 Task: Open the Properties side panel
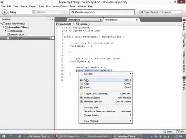[184, 40]
